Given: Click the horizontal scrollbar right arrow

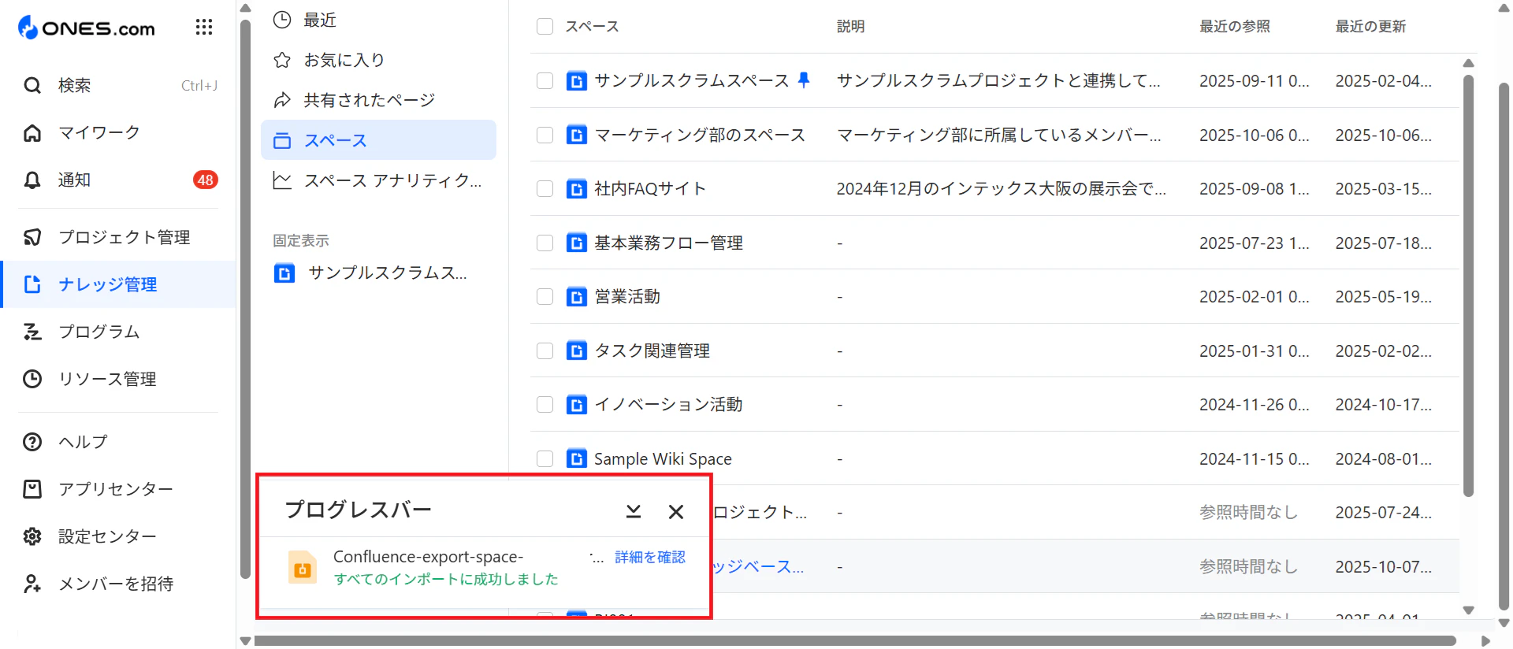Looking at the screenshot, I should (1485, 641).
